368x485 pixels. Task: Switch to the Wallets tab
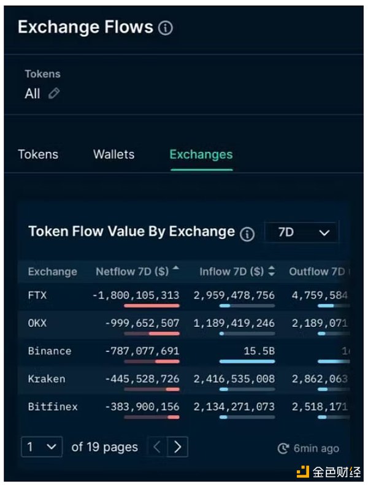click(x=113, y=155)
